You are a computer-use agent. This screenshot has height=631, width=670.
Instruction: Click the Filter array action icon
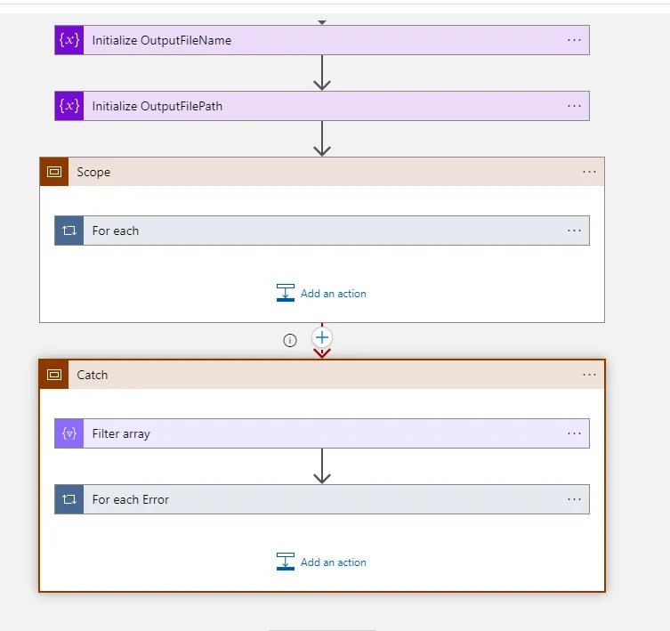(69, 433)
